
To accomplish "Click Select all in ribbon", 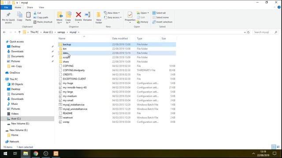I will [159, 13].
